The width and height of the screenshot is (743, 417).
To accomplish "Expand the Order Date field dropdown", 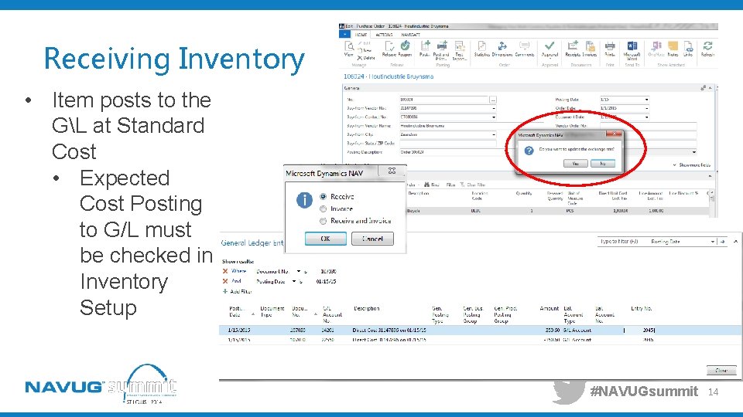I will pos(646,108).
